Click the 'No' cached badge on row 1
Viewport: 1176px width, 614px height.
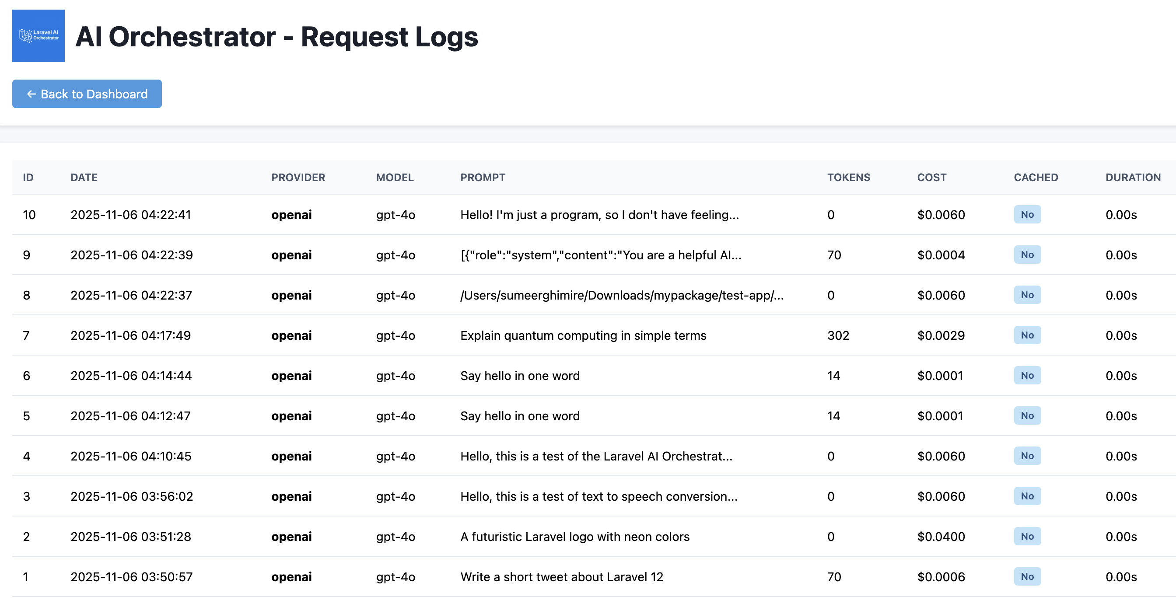[1027, 576]
